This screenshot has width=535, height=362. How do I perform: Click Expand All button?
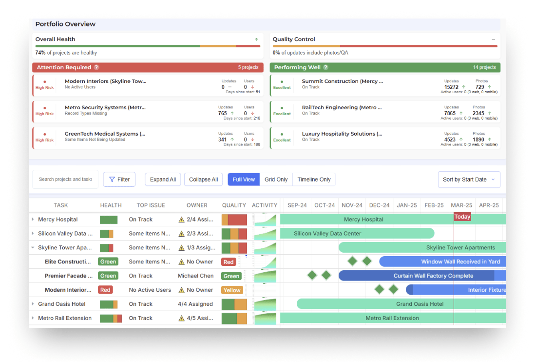(163, 180)
